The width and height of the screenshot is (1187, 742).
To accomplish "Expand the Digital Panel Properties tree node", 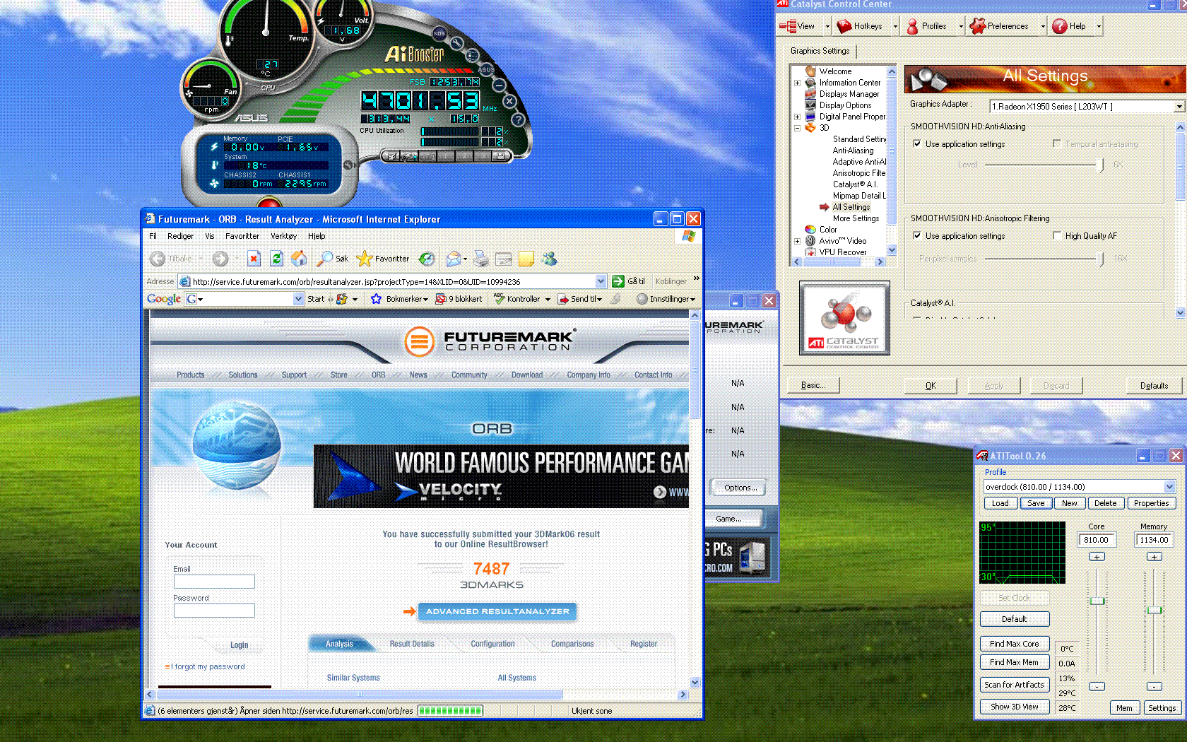I will pyautogui.click(x=797, y=117).
